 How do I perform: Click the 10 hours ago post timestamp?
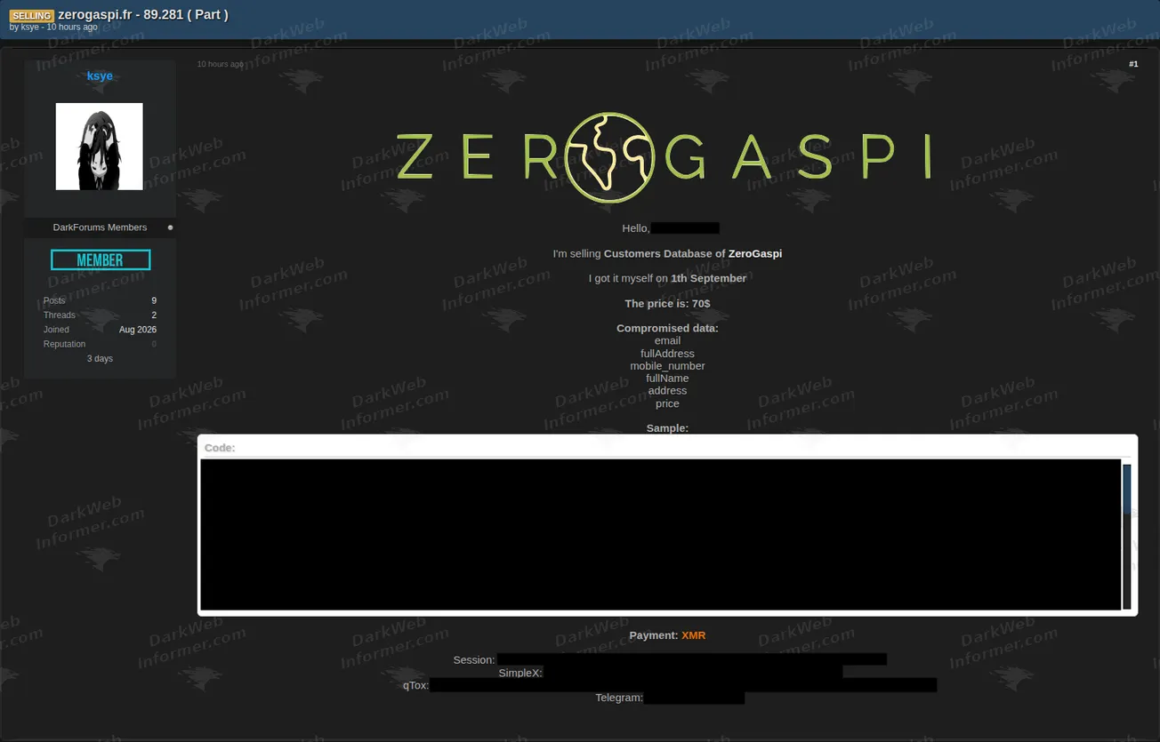coord(220,64)
